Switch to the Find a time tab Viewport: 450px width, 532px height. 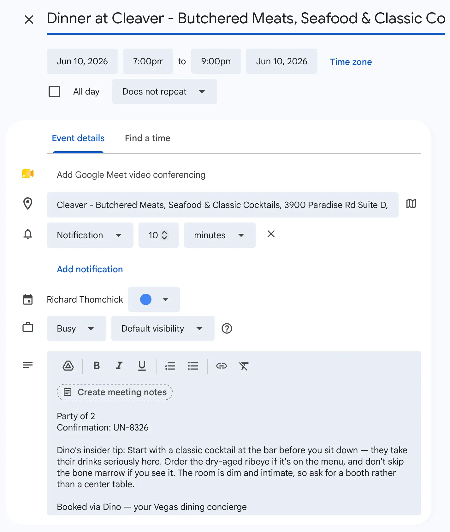coord(148,138)
